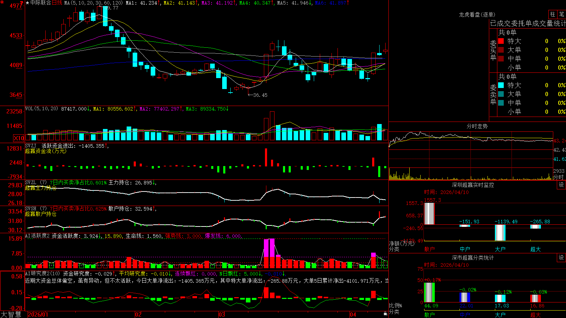566x318 pixels.
Task: Click the 超赢资金流(万元) label
Action: coord(46,151)
